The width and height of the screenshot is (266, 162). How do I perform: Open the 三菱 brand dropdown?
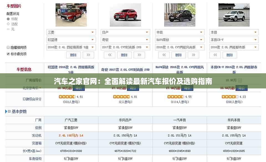point(71,32)
